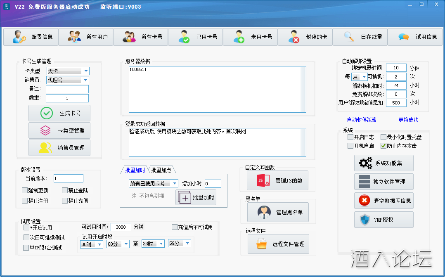Screen dimensions: 445x277
Task: Click the red 清空数据库信息 icon
Action: pyautogui.click(x=365, y=201)
